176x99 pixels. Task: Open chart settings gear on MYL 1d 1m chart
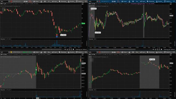[133, 1]
